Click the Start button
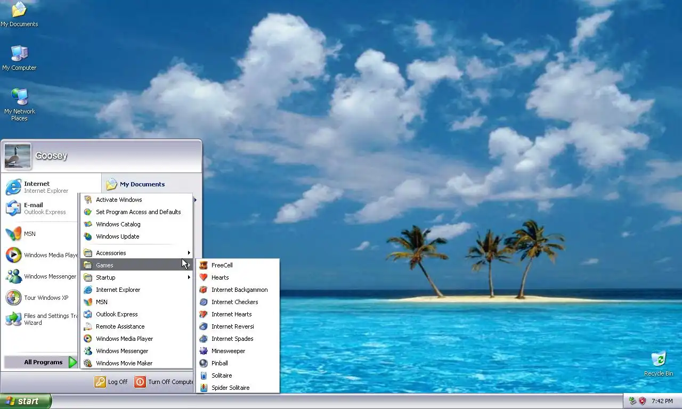The width and height of the screenshot is (682, 409). (x=26, y=401)
